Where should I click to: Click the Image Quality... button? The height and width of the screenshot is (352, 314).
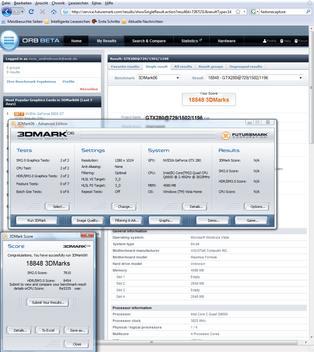[x=88, y=220]
